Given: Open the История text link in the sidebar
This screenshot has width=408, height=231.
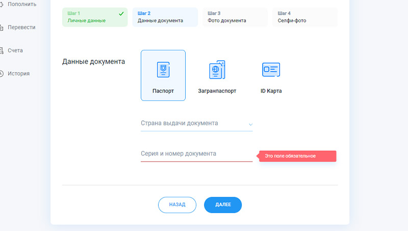Looking at the screenshot, I should (19, 73).
